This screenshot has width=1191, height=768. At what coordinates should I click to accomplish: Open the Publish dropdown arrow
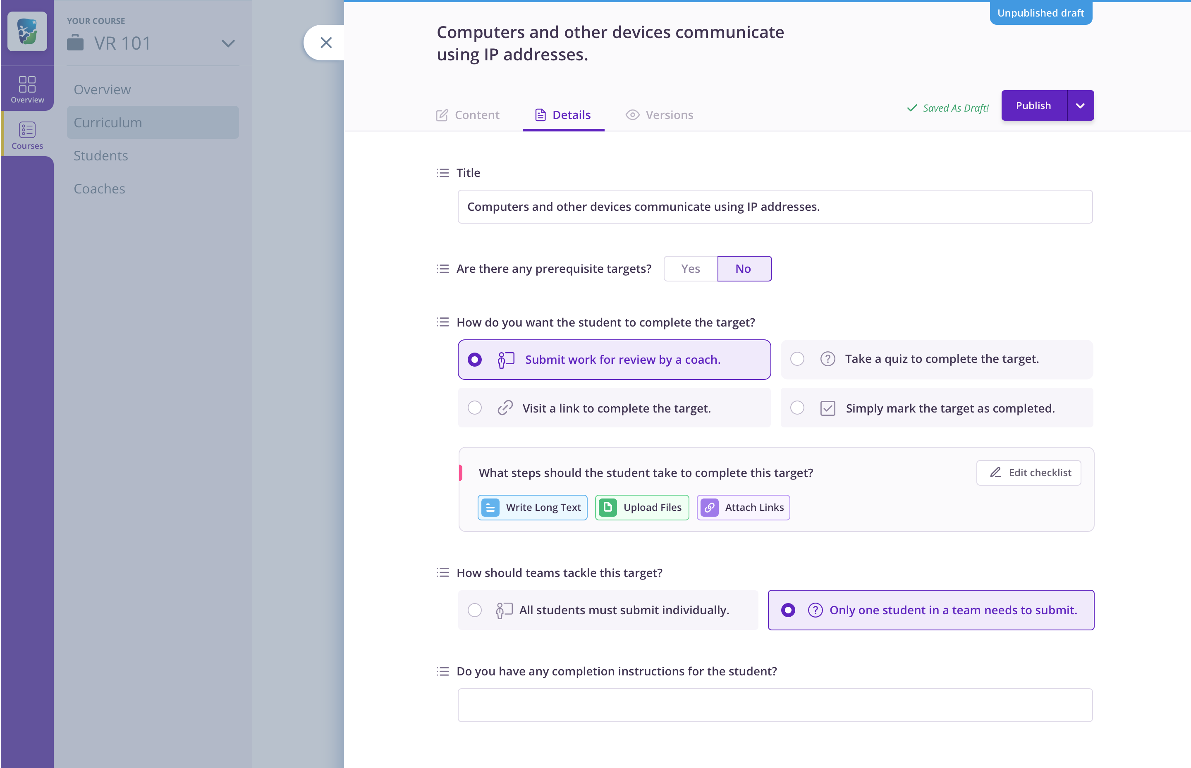point(1080,106)
